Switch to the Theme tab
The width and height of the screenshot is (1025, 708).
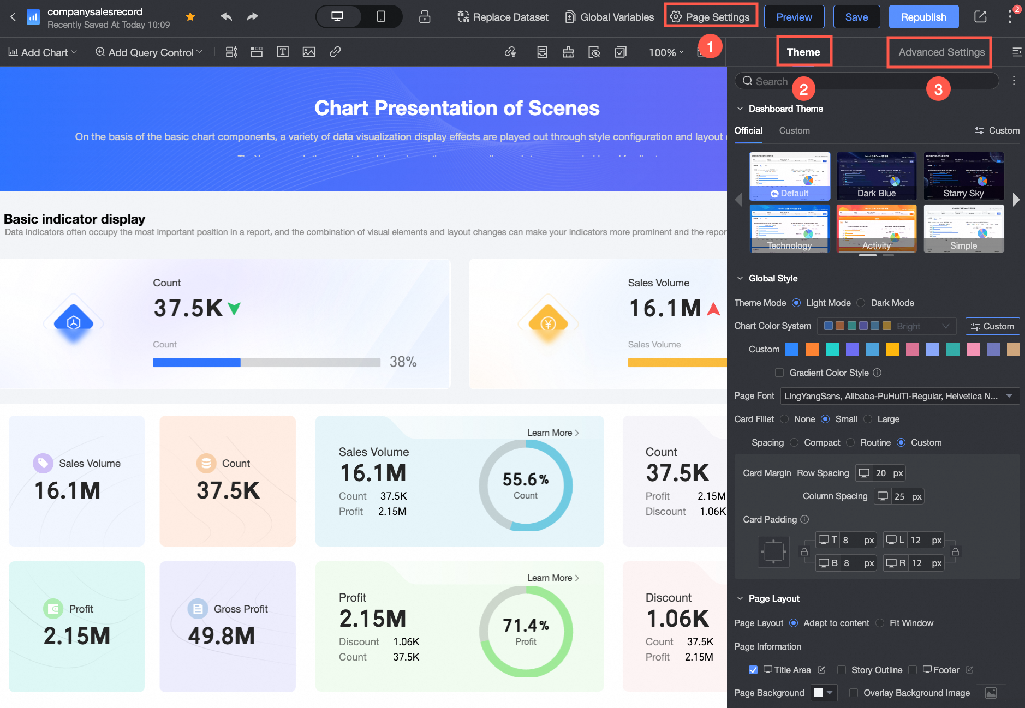803,52
